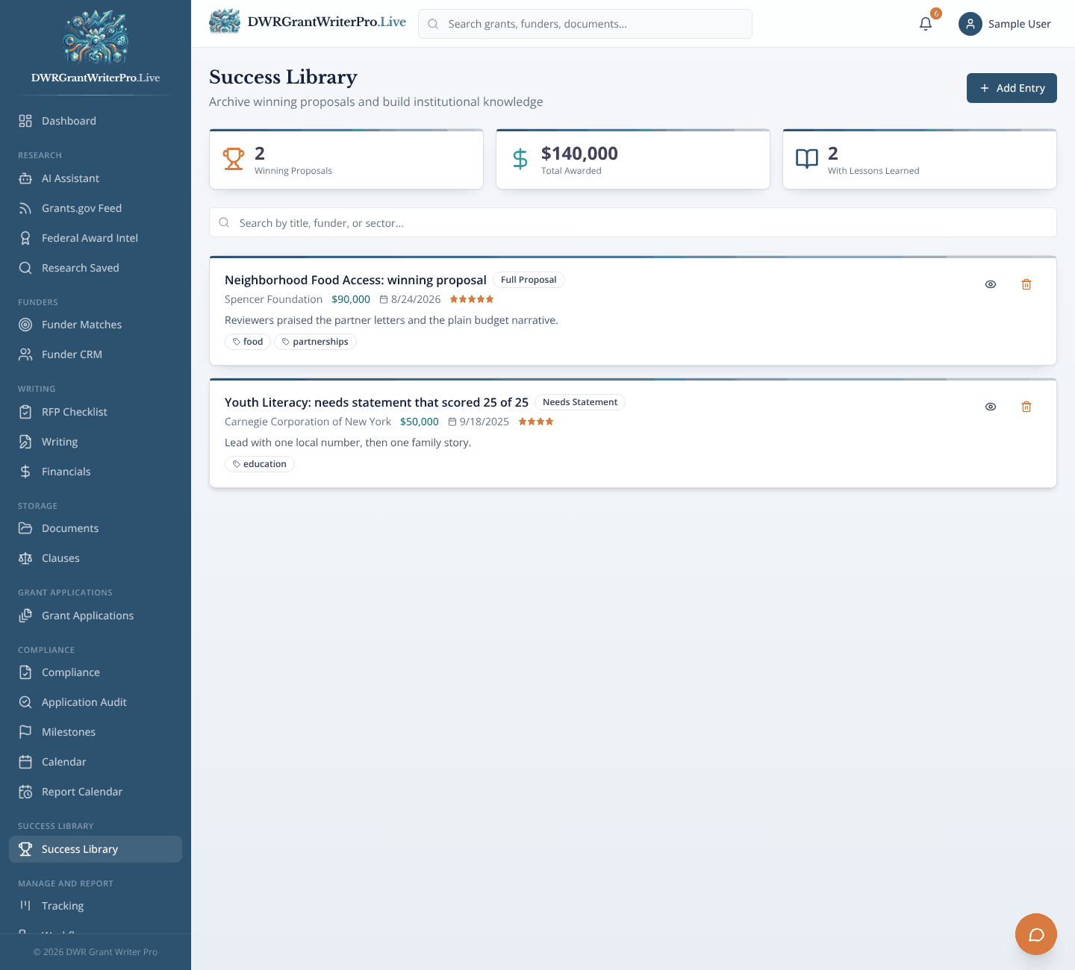Click the DWRGrantWriterPro sidebar logo
Viewport: 1075px width, 970px height.
click(x=96, y=47)
